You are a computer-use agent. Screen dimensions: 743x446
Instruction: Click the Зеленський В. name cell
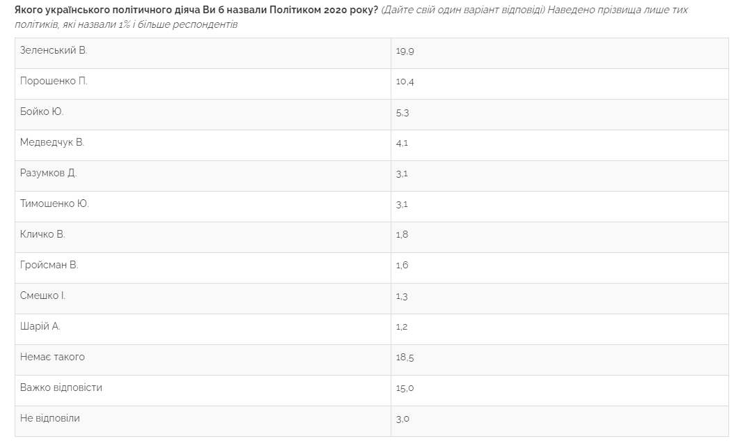54,51
